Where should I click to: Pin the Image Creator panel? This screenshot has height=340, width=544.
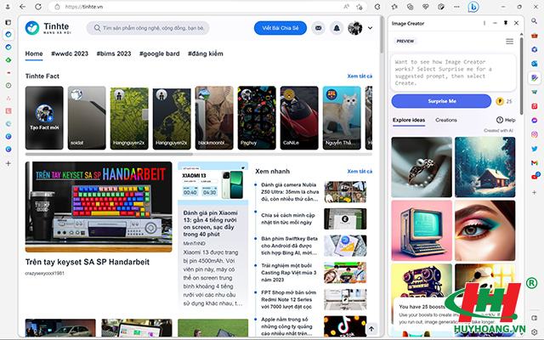coord(506,23)
